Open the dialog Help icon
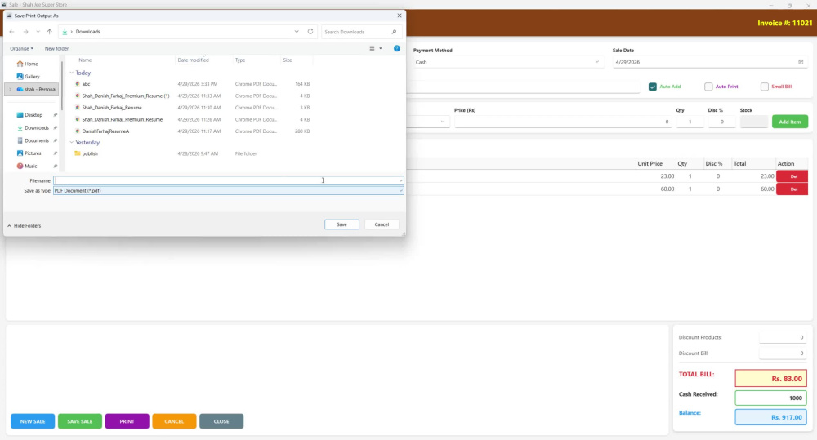The height and width of the screenshot is (440, 817). click(397, 48)
